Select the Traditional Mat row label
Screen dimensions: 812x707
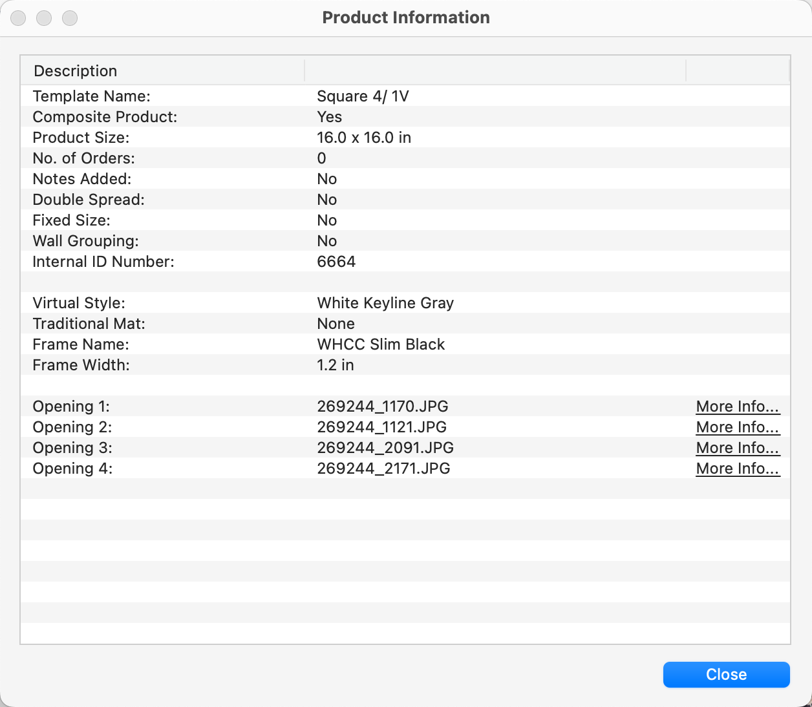(89, 324)
